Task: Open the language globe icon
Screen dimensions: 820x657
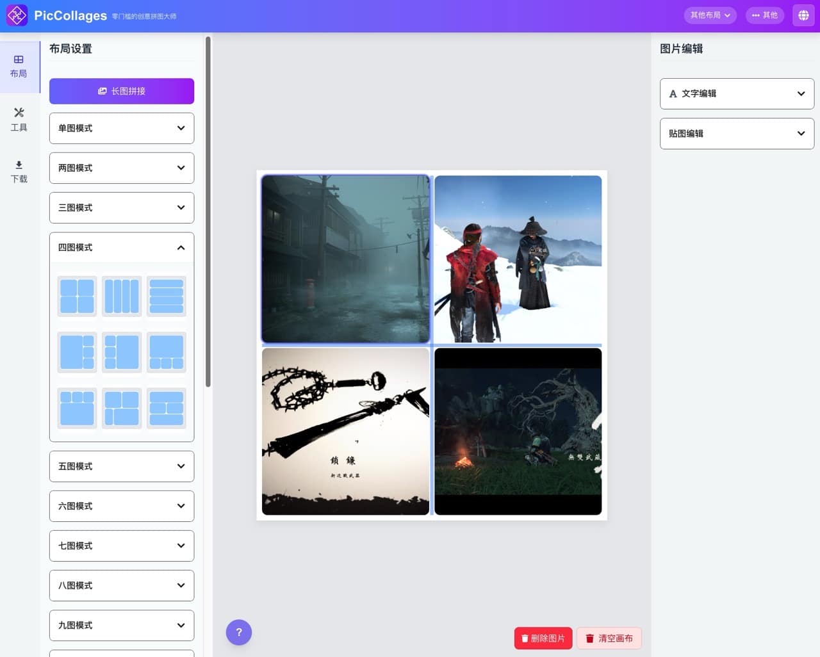Action: click(803, 15)
